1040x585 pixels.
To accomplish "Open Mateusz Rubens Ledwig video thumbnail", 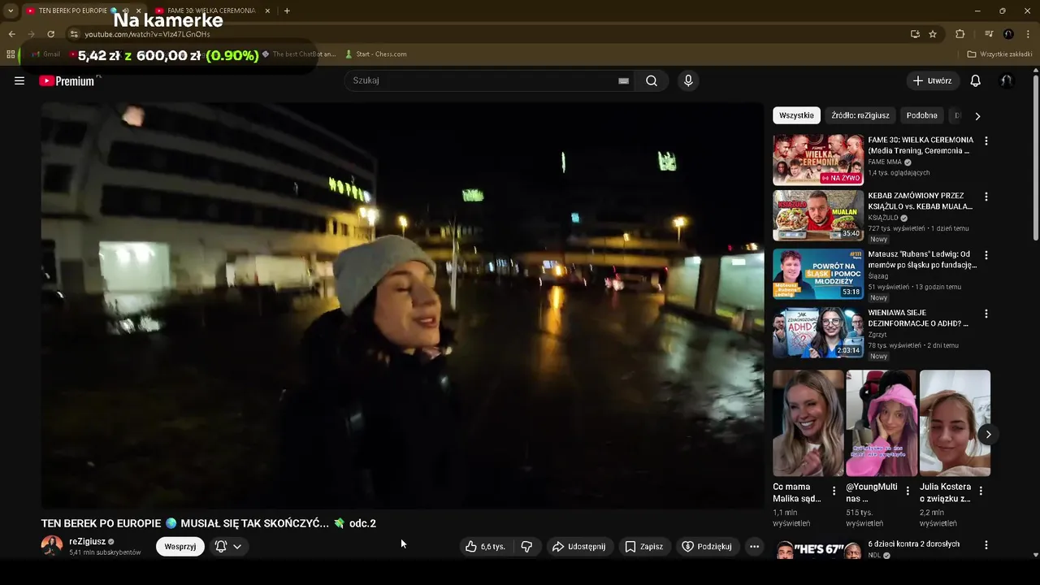I will (x=818, y=274).
